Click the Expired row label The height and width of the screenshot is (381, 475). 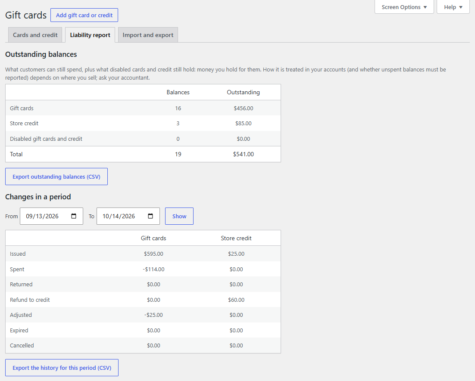click(19, 330)
